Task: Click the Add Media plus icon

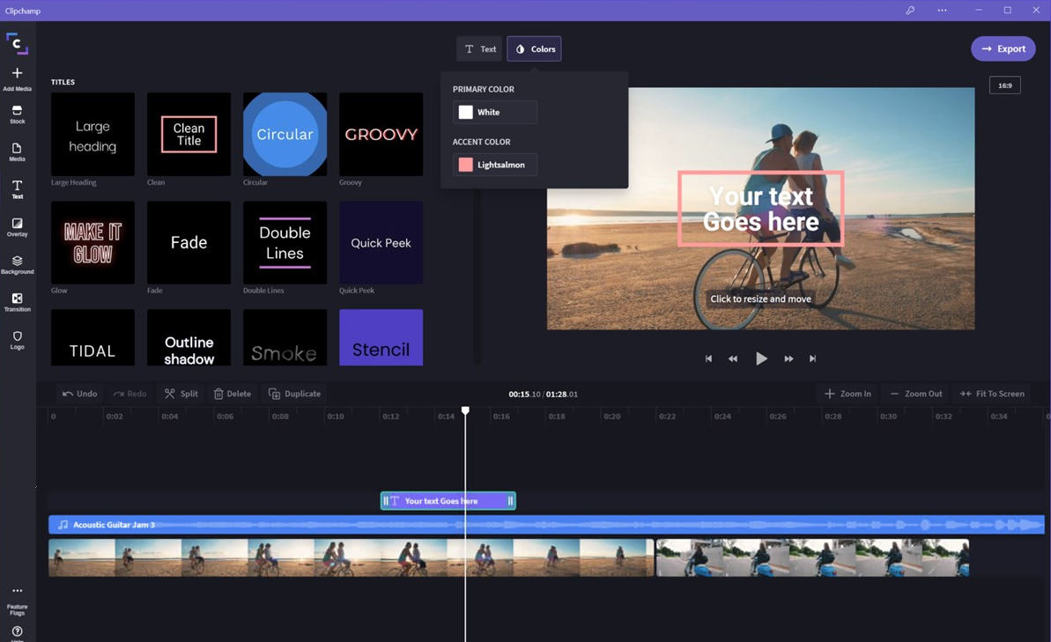Action: pos(17,72)
